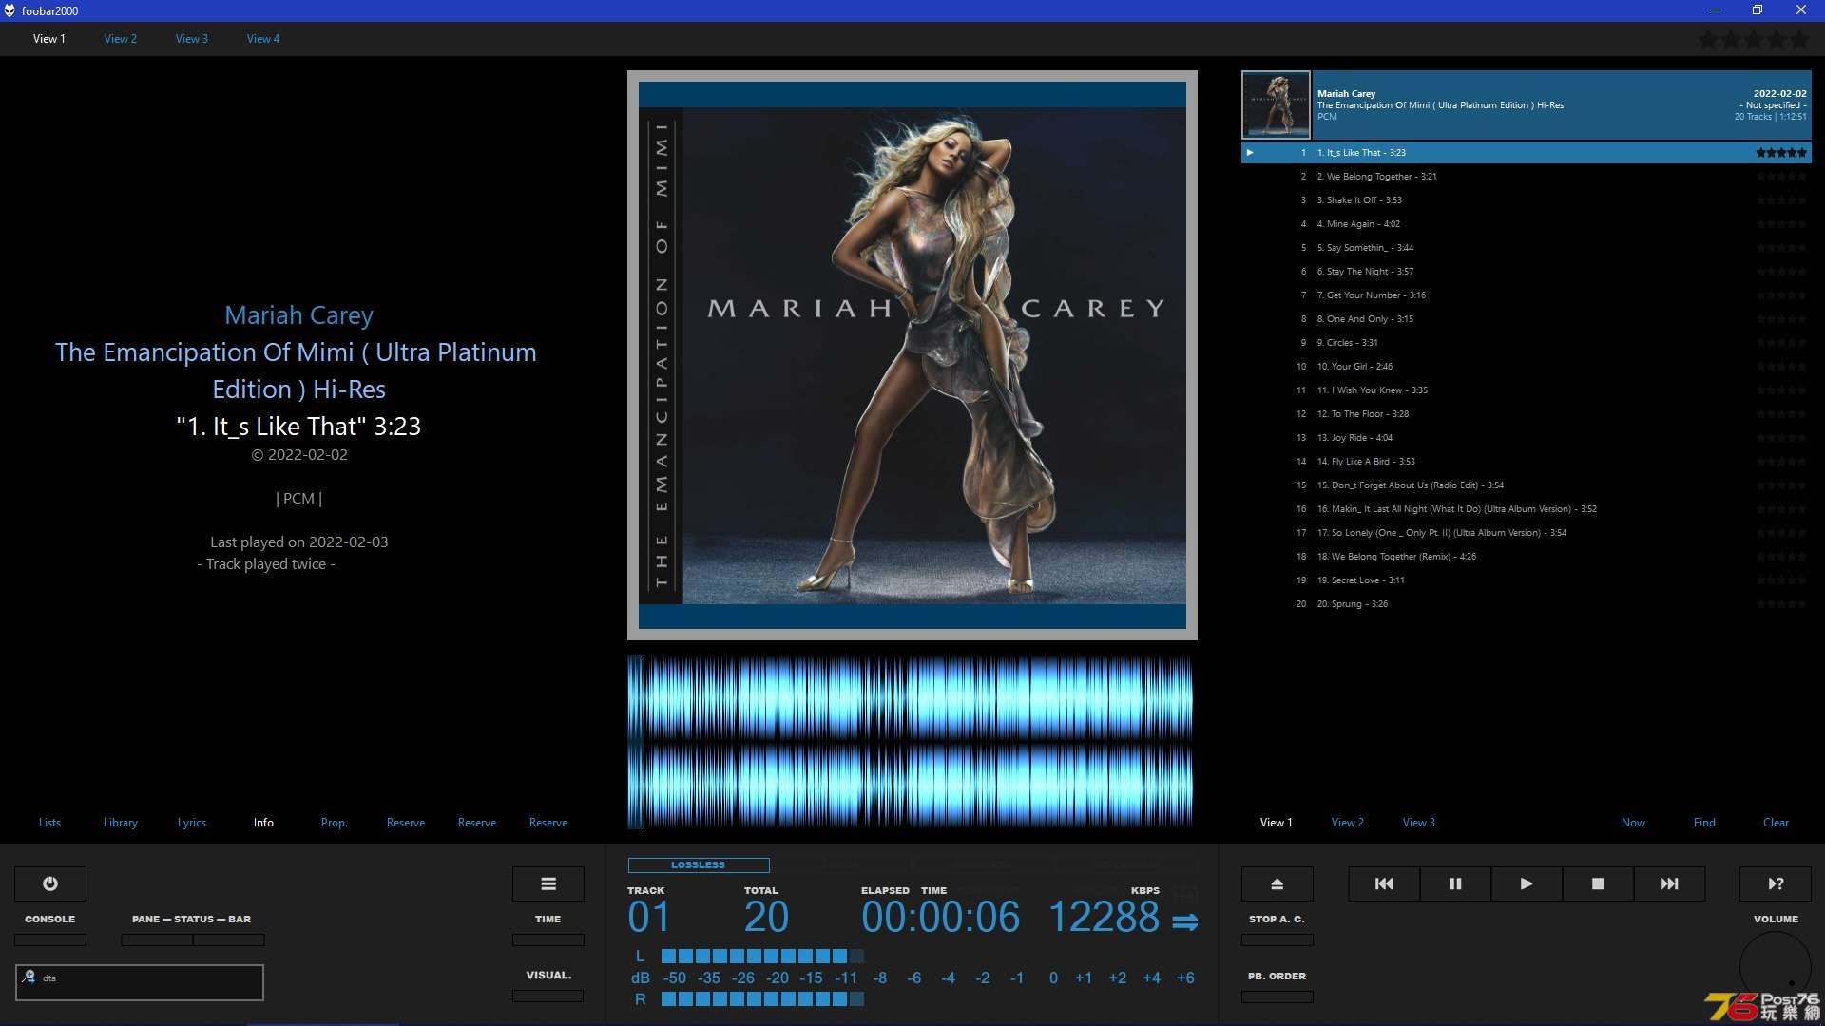Screen dimensions: 1825x1026
Task: Click the power button above CONSOLE
Action: (50, 883)
